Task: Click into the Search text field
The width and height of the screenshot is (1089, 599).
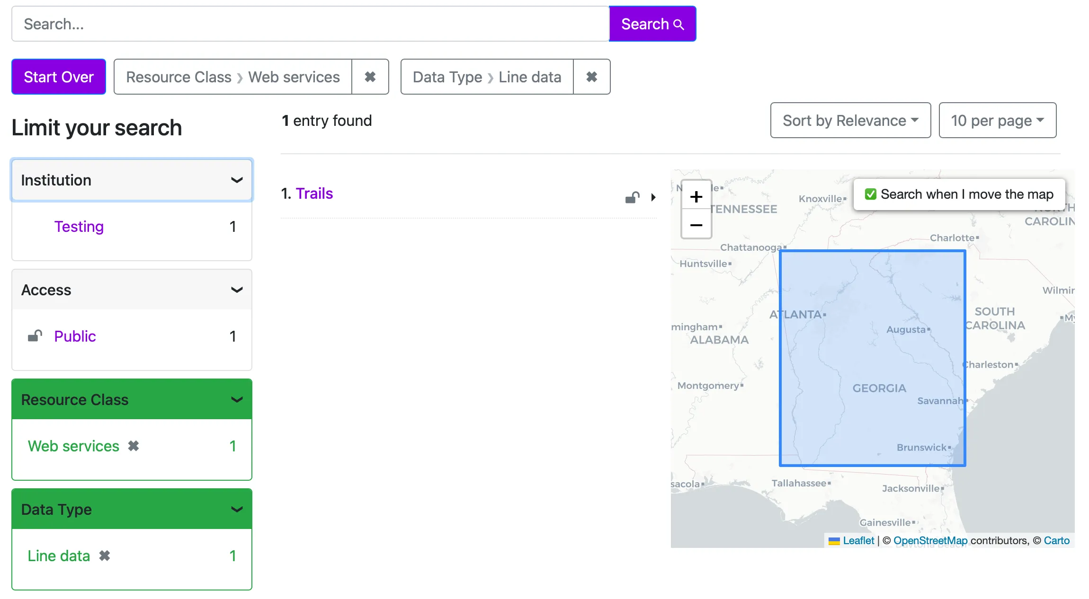Action: [x=310, y=24]
